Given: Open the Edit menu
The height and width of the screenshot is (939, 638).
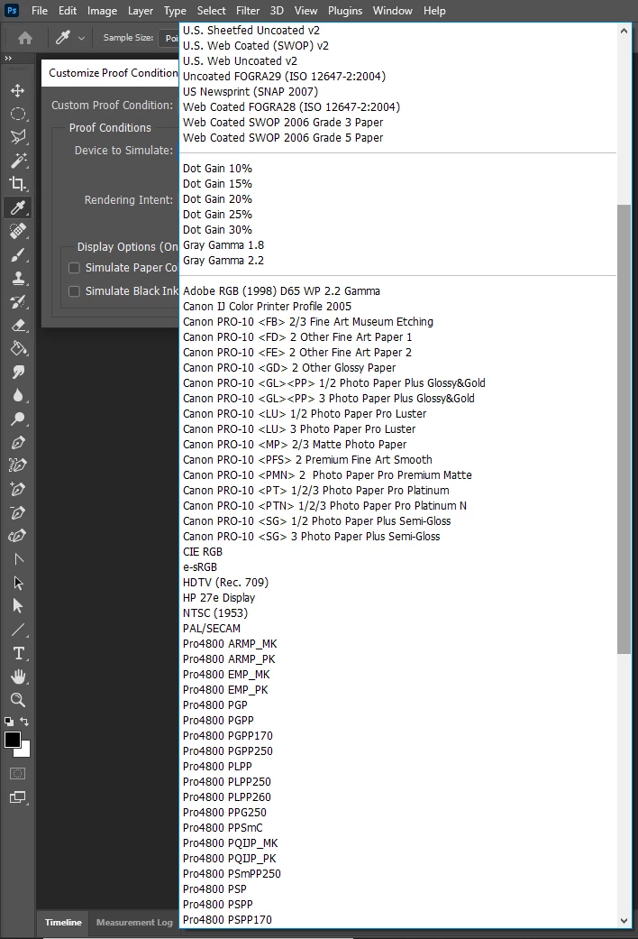Looking at the screenshot, I should tap(68, 11).
